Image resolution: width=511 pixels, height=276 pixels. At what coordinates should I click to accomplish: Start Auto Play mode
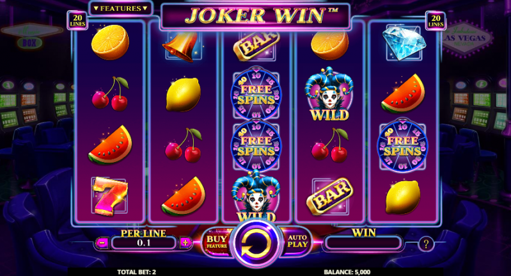pos(297,241)
